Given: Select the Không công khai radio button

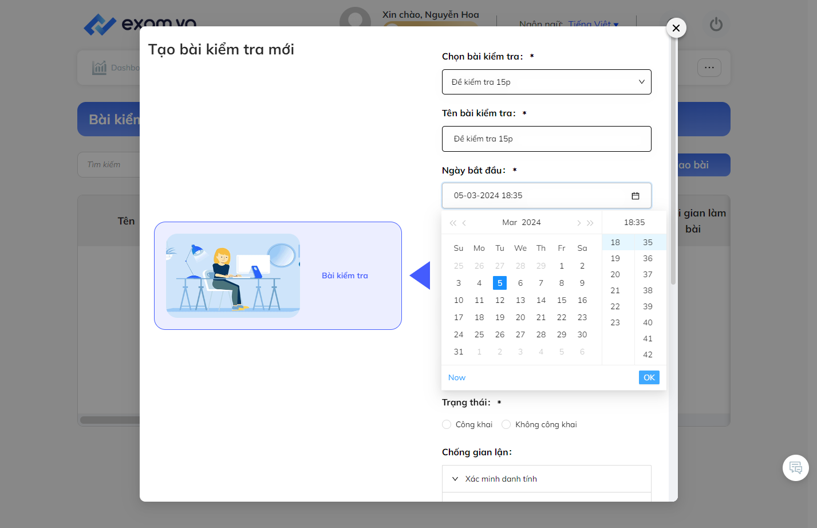Looking at the screenshot, I should click(506, 424).
